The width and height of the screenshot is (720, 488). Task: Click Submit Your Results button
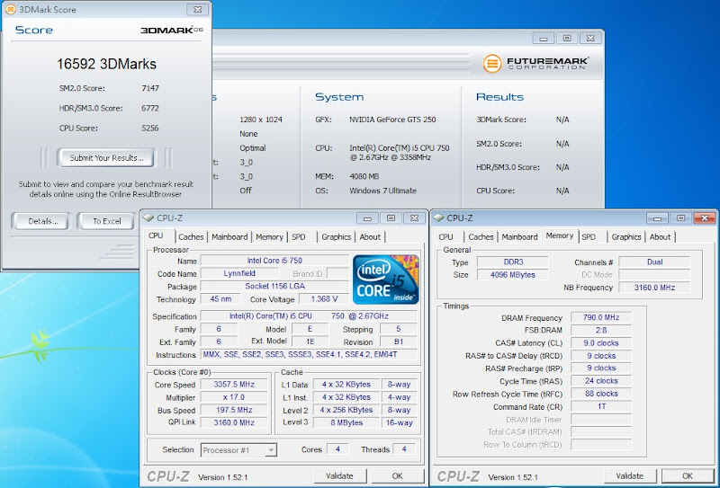coord(106,158)
